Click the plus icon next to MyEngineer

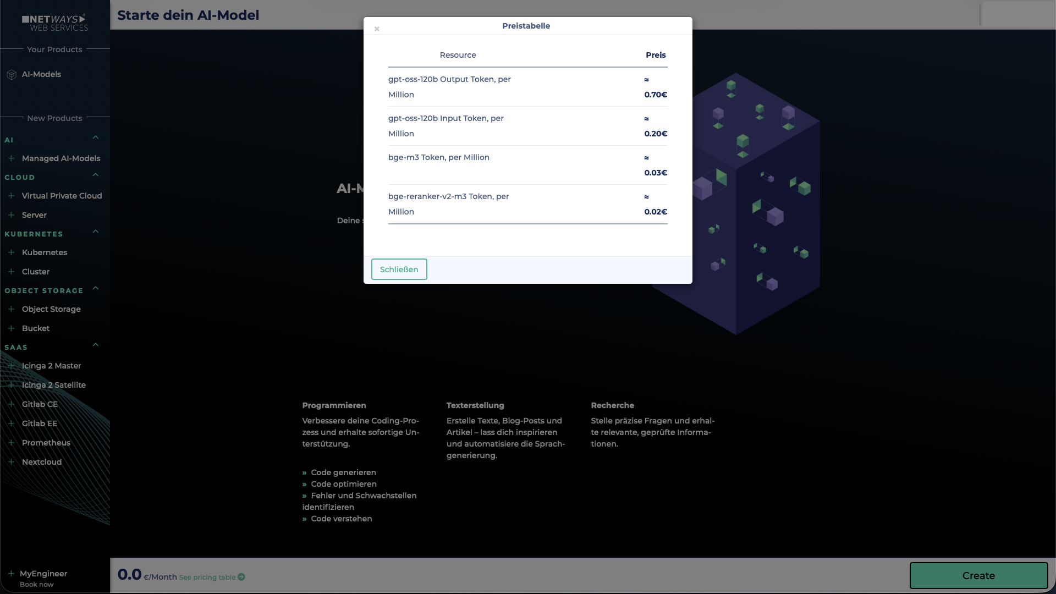pos(12,574)
